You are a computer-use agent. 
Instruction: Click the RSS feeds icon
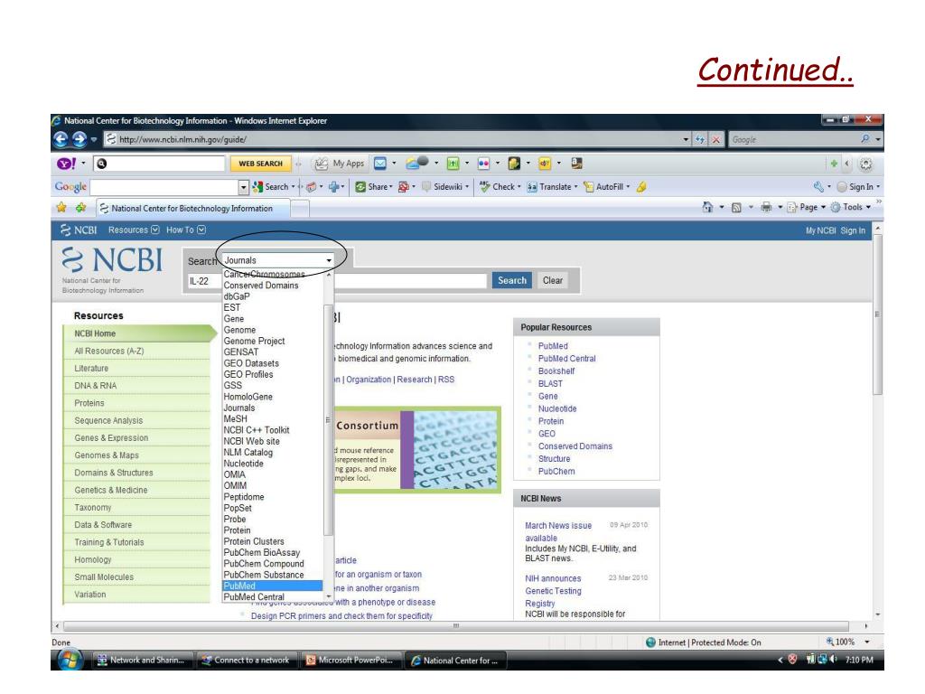click(x=736, y=207)
